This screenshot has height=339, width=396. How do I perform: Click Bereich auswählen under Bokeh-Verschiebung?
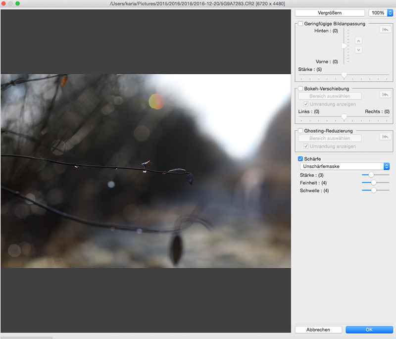tap(329, 96)
